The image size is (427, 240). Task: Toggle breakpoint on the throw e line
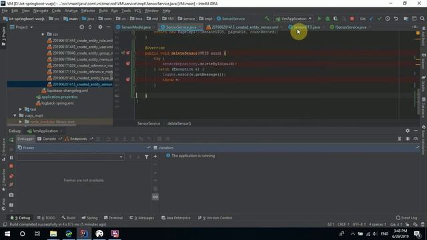[x=127, y=80]
